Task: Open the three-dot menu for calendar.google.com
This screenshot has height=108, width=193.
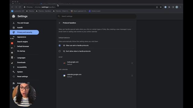Action: (132, 76)
